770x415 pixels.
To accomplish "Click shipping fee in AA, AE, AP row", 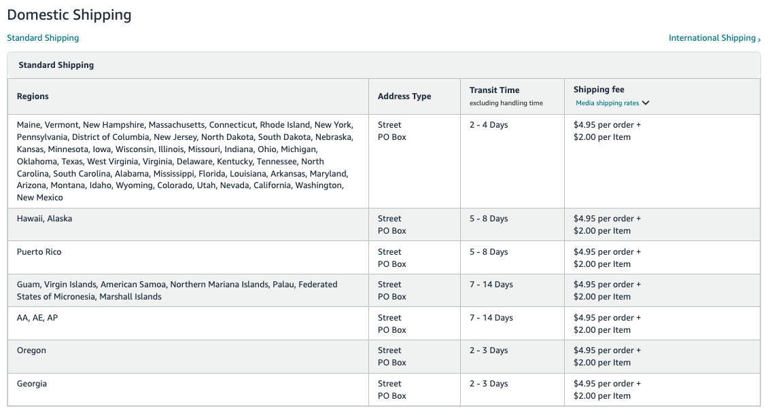I will click(x=607, y=324).
